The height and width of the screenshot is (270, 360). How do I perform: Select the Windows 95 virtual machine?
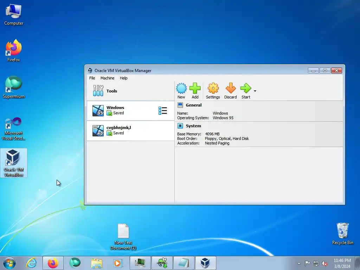tap(130, 111)
